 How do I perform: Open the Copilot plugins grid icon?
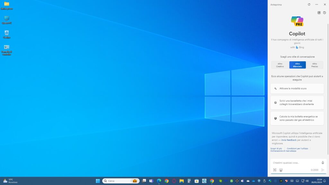click(319, 13)
